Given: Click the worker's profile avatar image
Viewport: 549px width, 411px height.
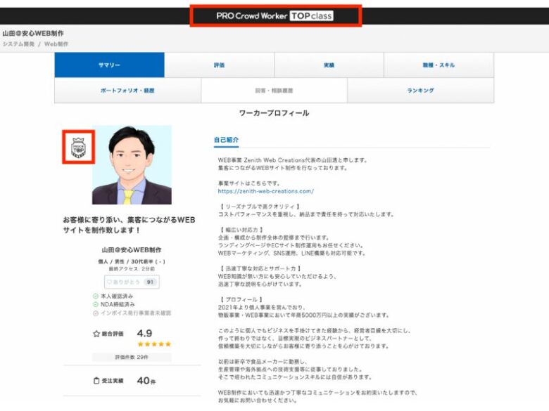Looking at the screenshot, I should [x=132, y=164].
